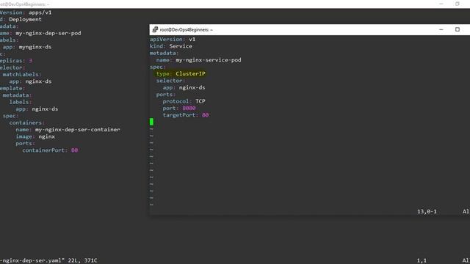The height and width of the screenshot is (264, 470).
Task: Click the 'kind: Service' line
Action: [x=171, y=46]
